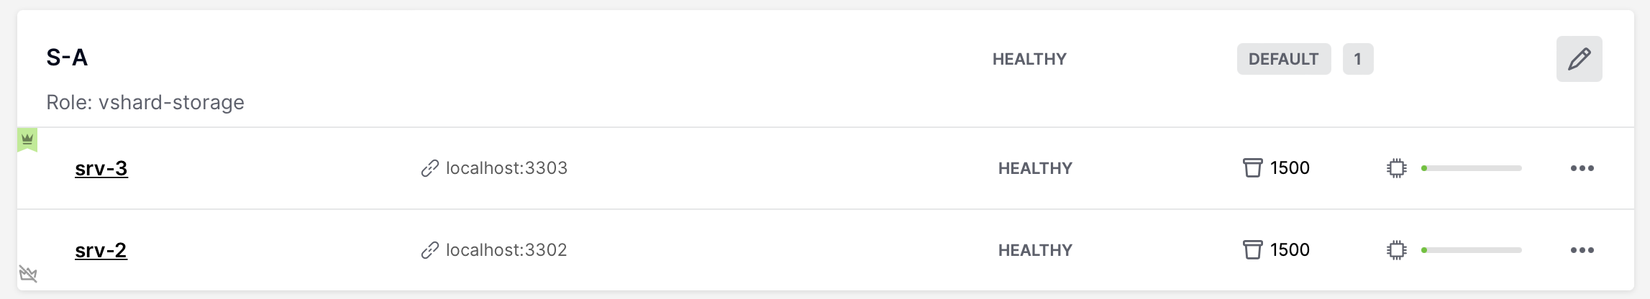Click the memory chip icon for srv-2

[1397, 250]
